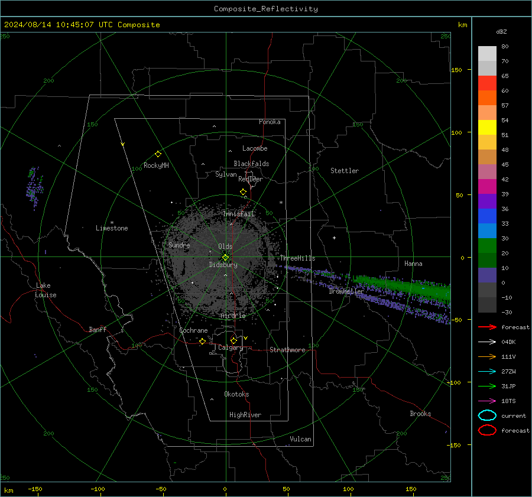Click the yellow diamond marker near RedDeer
The image size is (532, 497).
pos(244,192)
